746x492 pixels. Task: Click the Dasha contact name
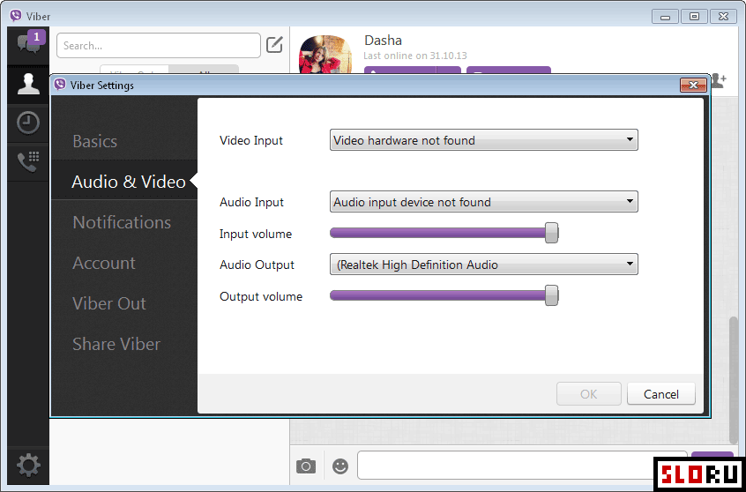point(383,41)
